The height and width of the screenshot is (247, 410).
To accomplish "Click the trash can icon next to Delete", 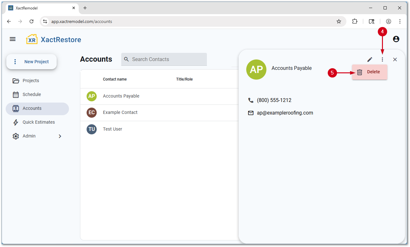I will 360,72.
